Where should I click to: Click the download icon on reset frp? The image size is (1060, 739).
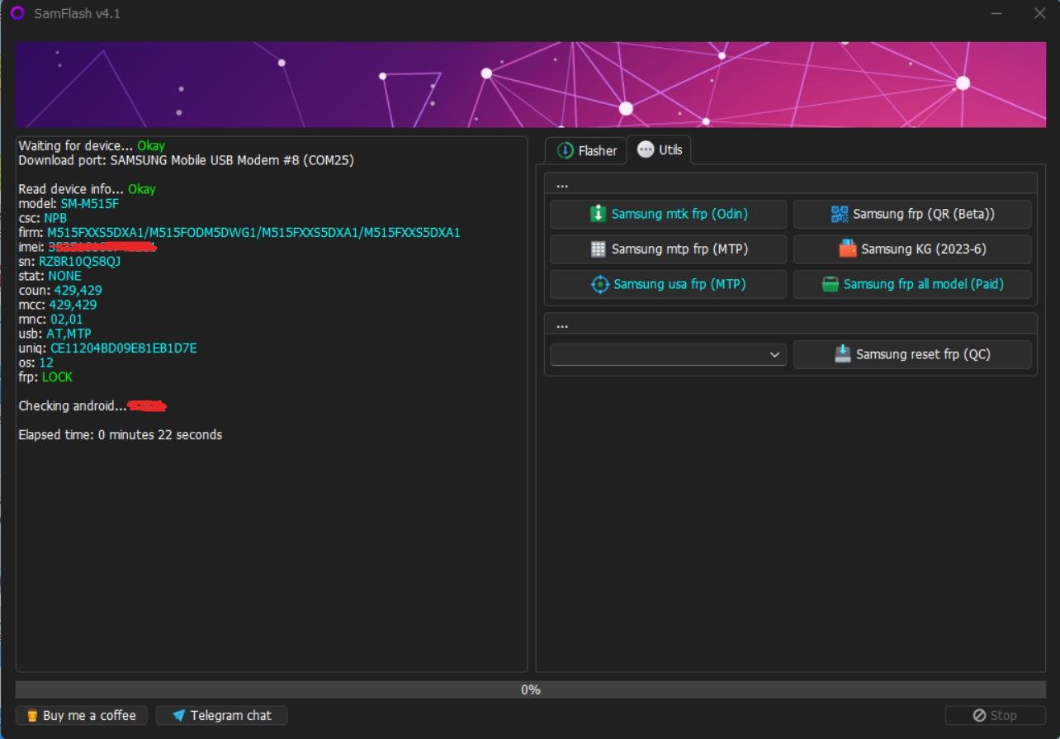(x=842, y=354)
